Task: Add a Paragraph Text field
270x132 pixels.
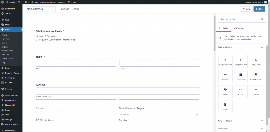Action: click(x=240, y=62)
